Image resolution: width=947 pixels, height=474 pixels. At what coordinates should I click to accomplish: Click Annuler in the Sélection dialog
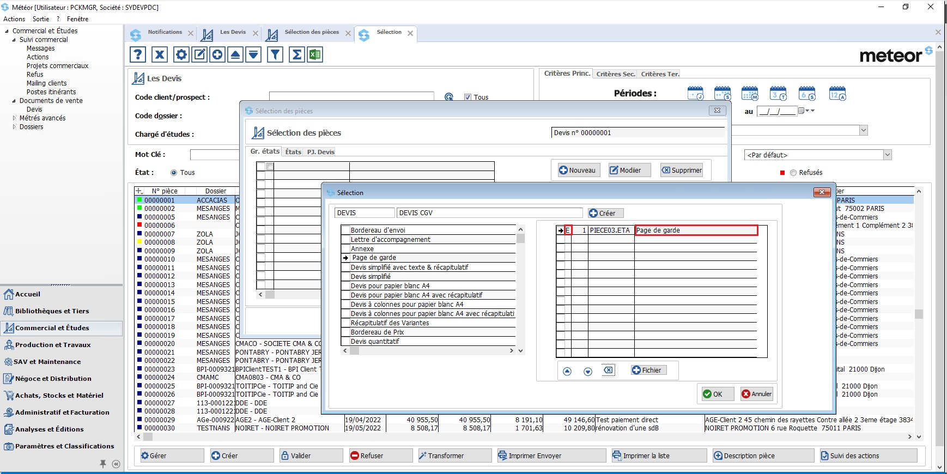click(757, 394)
